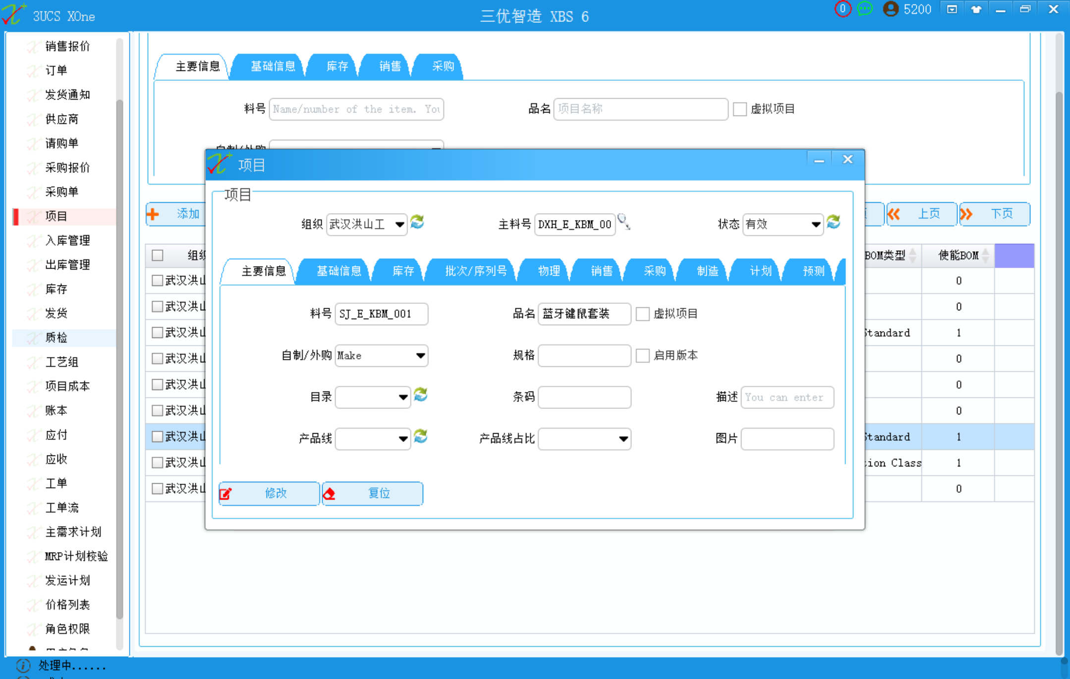Sort by the 使能BOM column arrows
Screen dimensions: 1070x679
(x=986, y=255)
